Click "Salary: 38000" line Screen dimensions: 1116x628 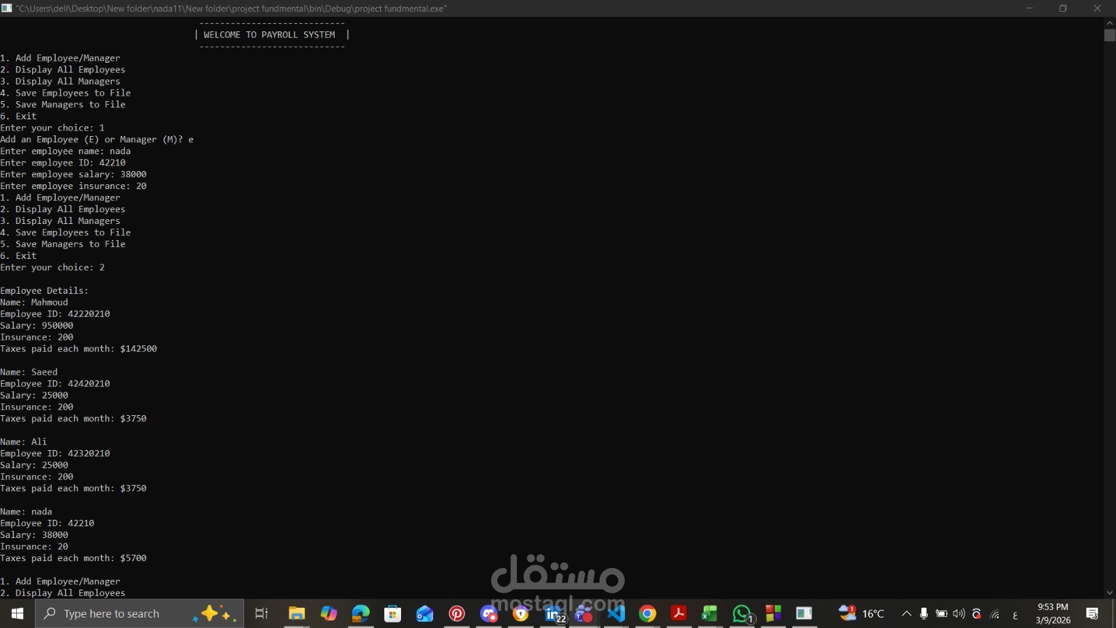pos(34,535)
